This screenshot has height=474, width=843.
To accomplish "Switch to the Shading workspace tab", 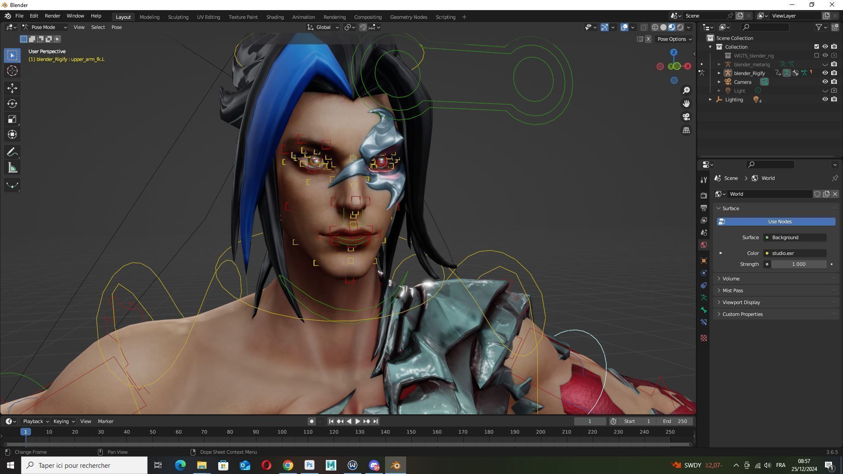I will 275,17.
